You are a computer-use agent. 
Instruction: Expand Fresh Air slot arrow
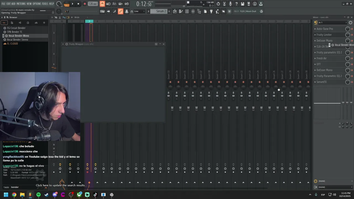315,58
